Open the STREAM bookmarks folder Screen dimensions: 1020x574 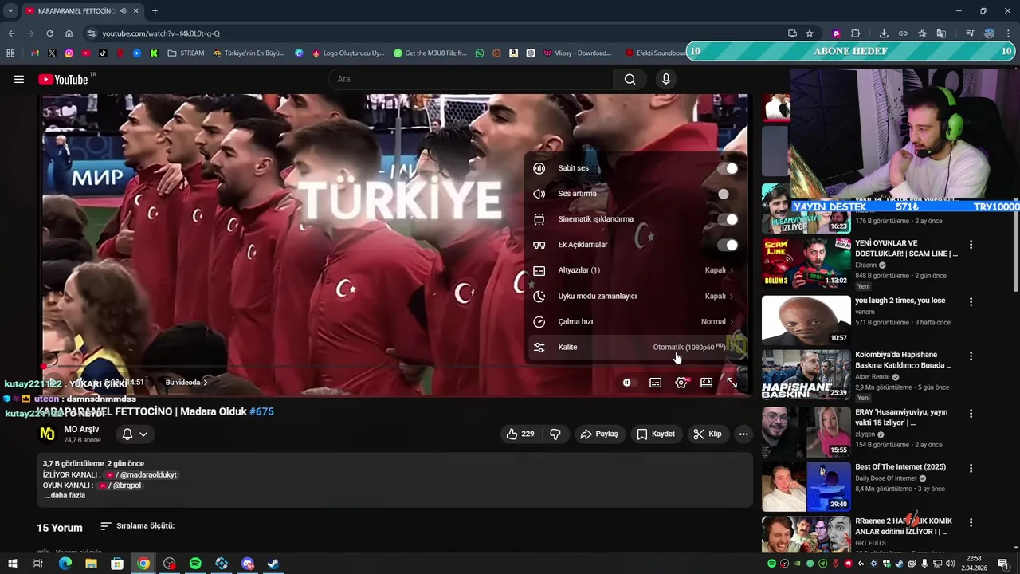[x=186, y=53]
